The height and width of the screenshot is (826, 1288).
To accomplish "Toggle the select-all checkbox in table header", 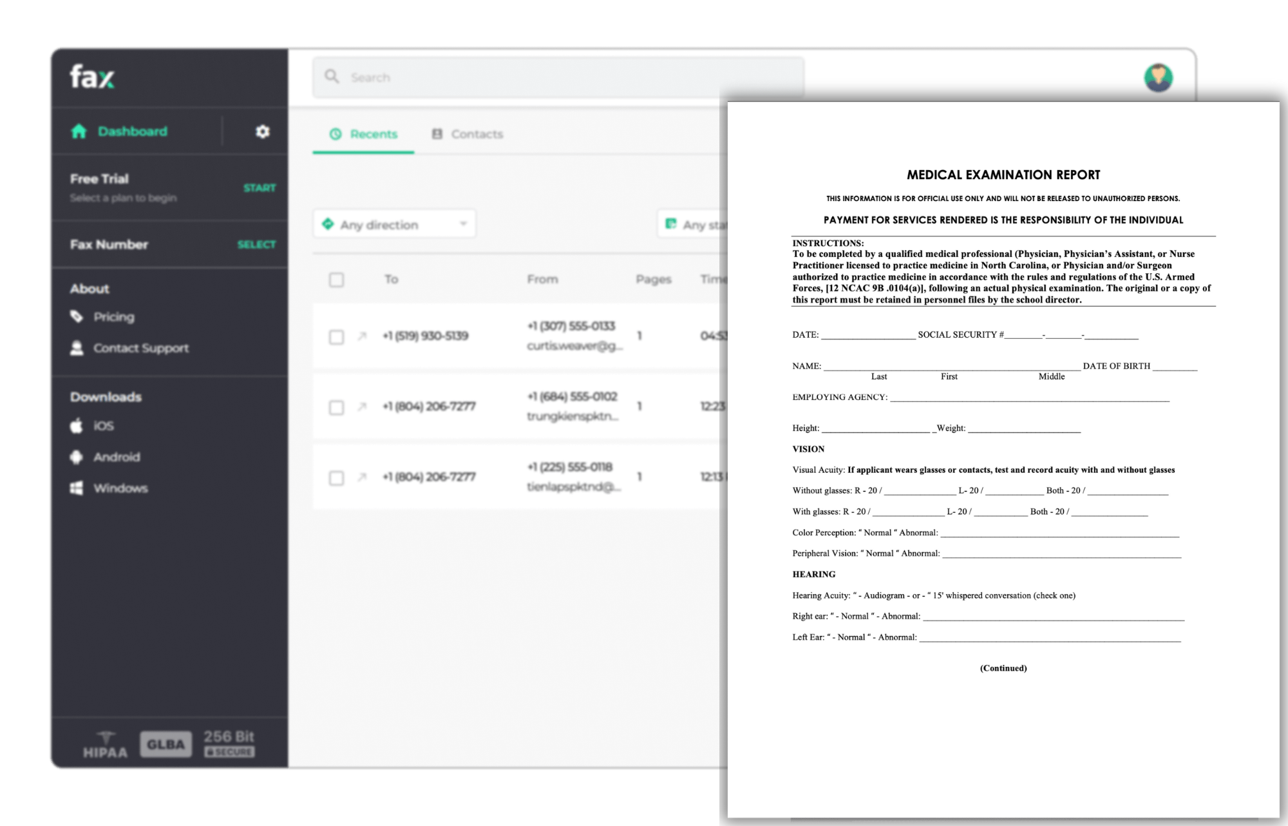I will 336,280.
